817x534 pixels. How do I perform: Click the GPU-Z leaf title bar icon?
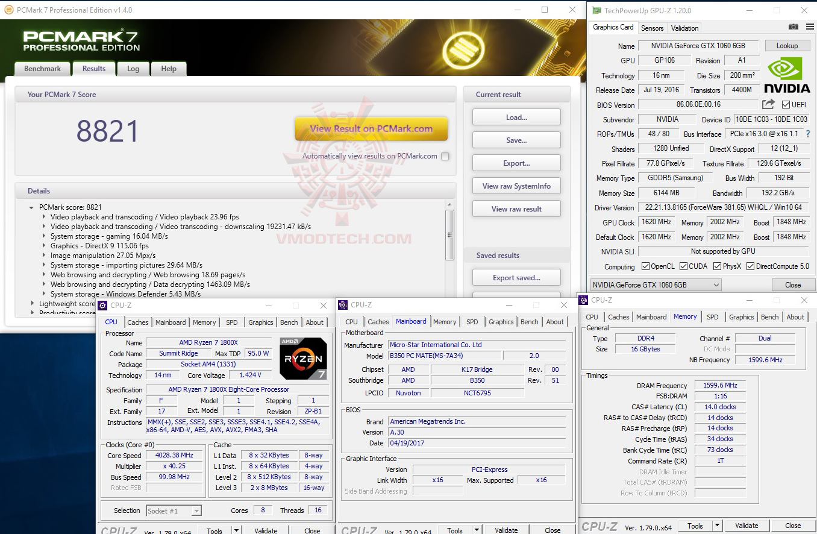point(595,10)
